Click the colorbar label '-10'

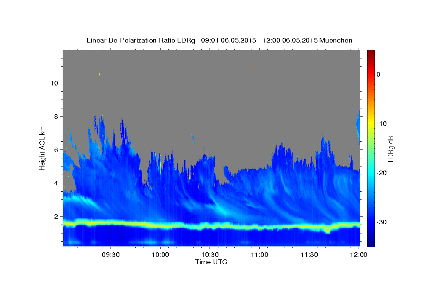pyautogui.click(x=382, y=124)
